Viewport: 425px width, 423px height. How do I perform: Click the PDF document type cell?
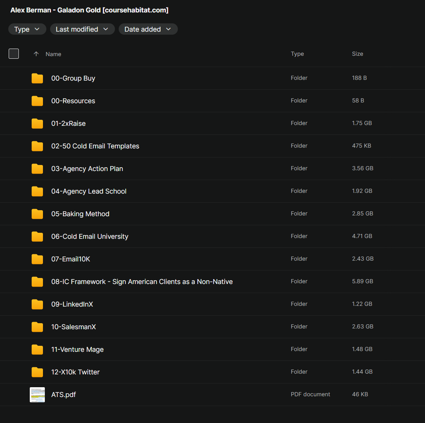coord(310,394)
